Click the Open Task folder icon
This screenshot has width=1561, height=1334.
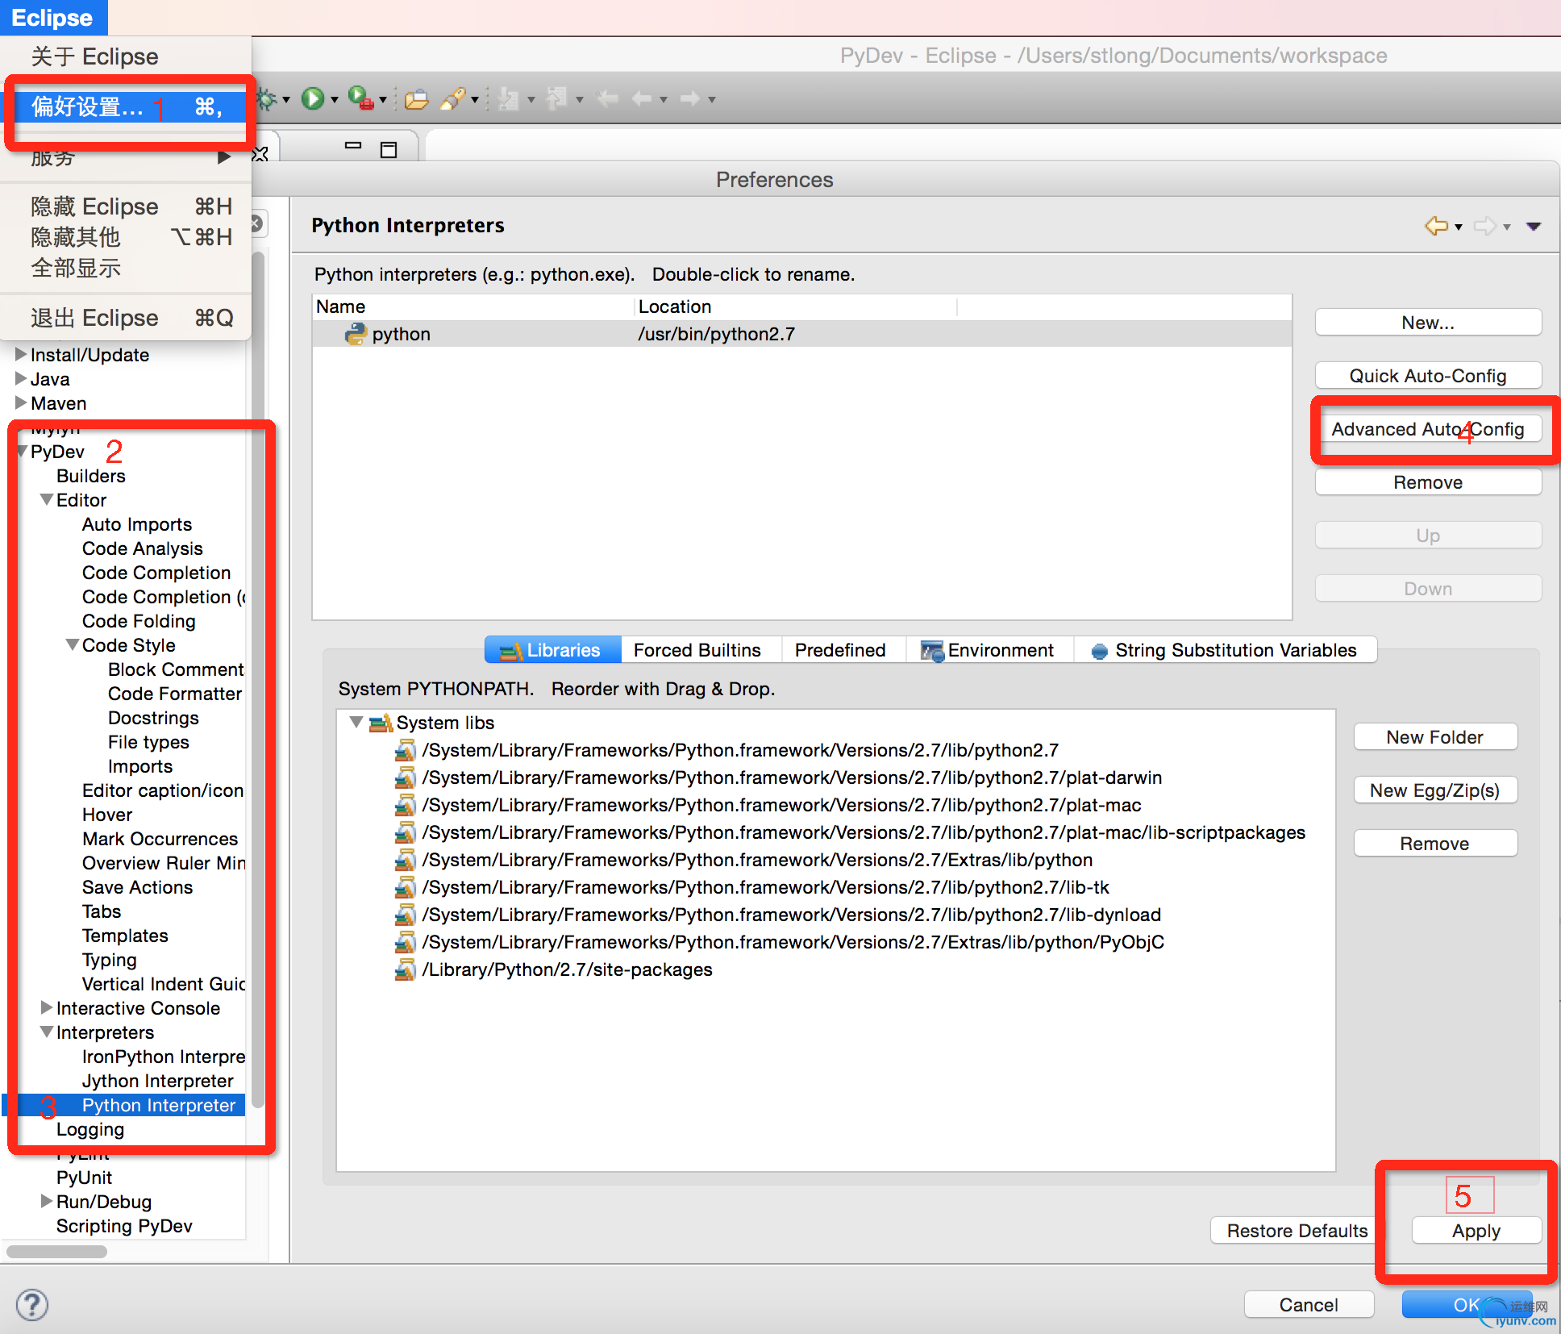pos(416,99)
